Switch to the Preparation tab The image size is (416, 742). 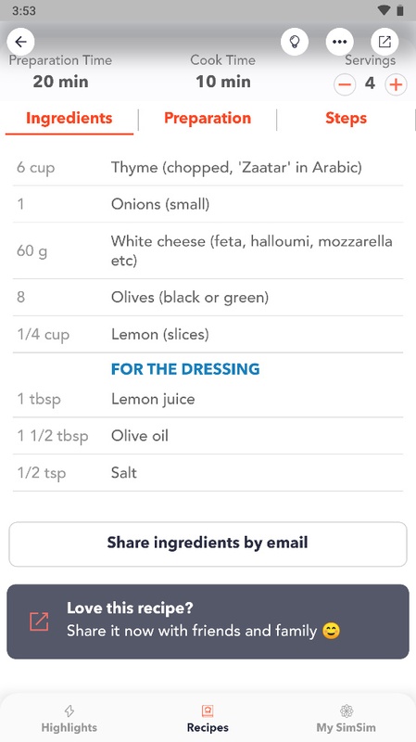click(x=208, y=119)
